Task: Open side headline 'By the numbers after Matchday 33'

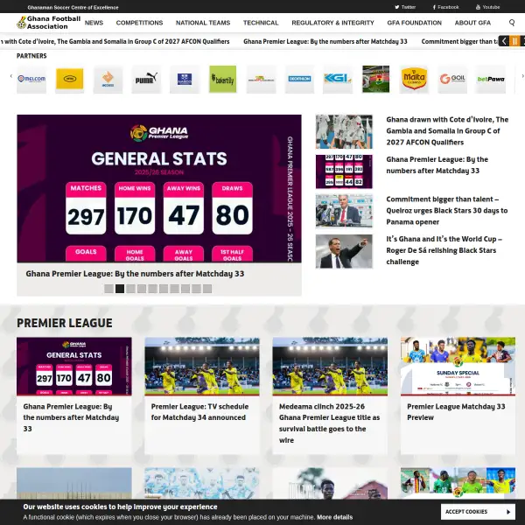Action: click(x=437, y=165)
